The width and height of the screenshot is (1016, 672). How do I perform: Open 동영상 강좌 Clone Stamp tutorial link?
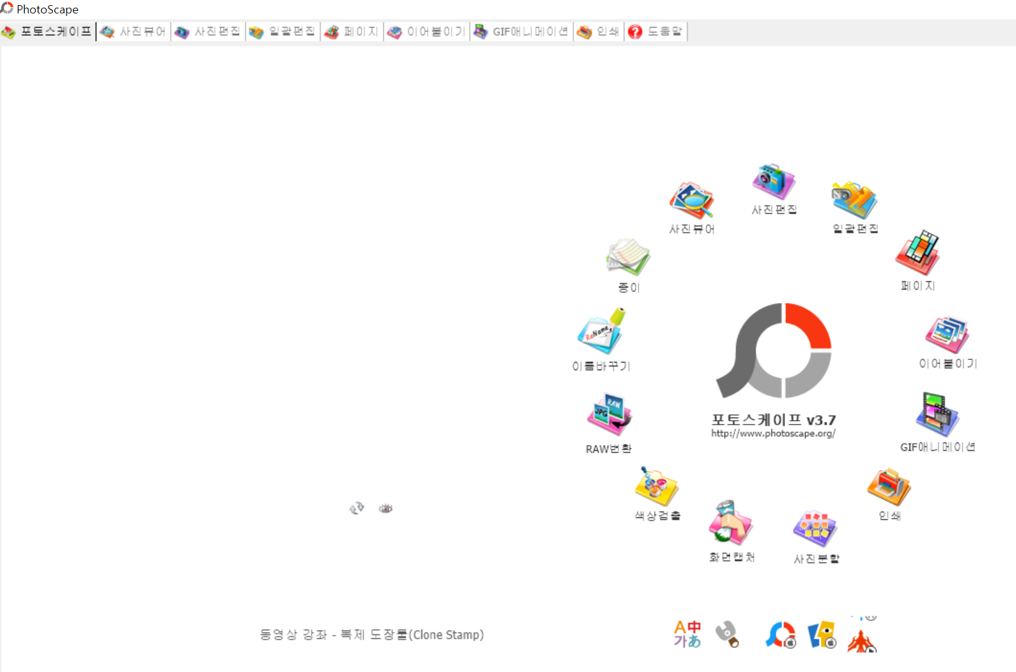pyautogui.click(x=371, y=634)
